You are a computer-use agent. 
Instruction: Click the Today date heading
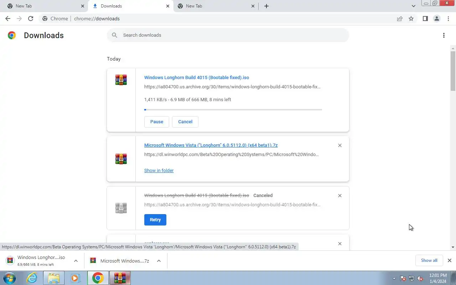pyautogui.click(x=114, y=59)
